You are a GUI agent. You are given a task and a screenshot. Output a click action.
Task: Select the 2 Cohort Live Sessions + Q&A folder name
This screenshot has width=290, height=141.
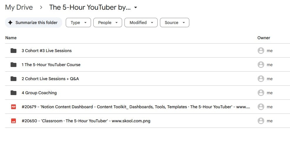[50, 79]
